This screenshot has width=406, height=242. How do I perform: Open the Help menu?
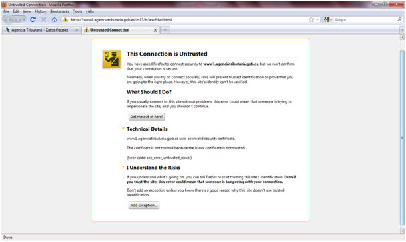pyautogui.click(x=90, y=11)
